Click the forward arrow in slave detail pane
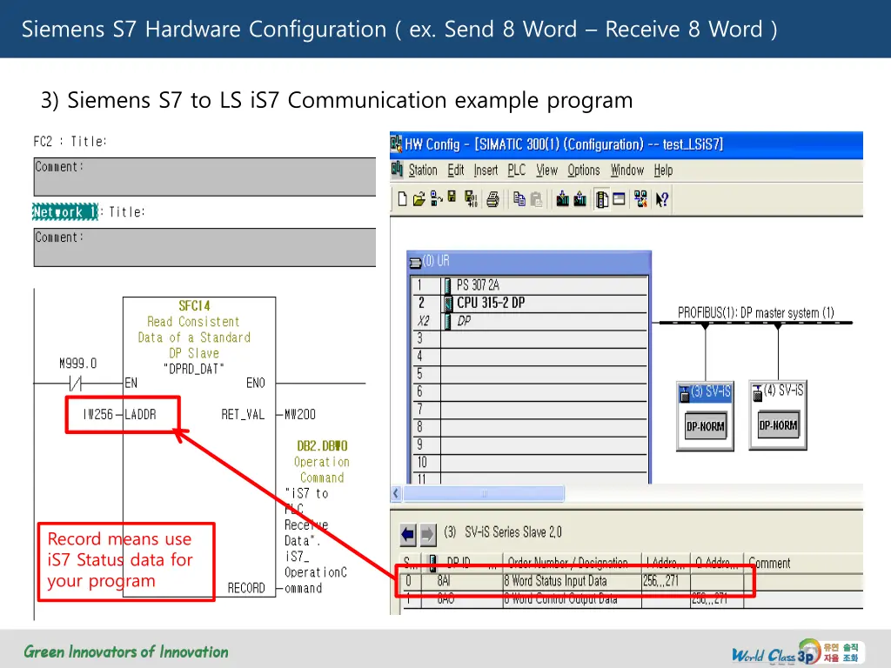891x668 pixels. (x=428, y=534)
